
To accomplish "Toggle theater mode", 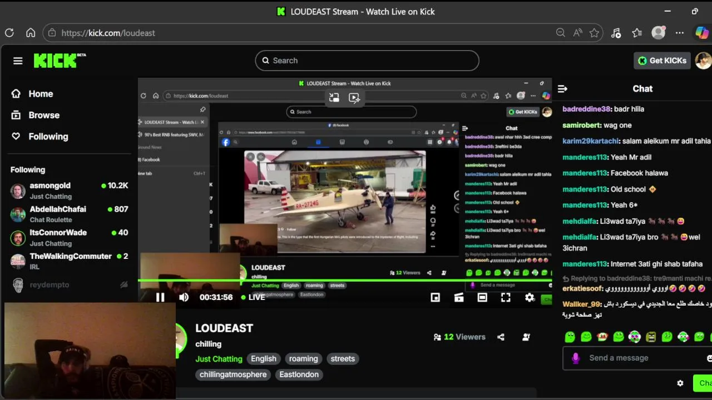I will (482, 297).
